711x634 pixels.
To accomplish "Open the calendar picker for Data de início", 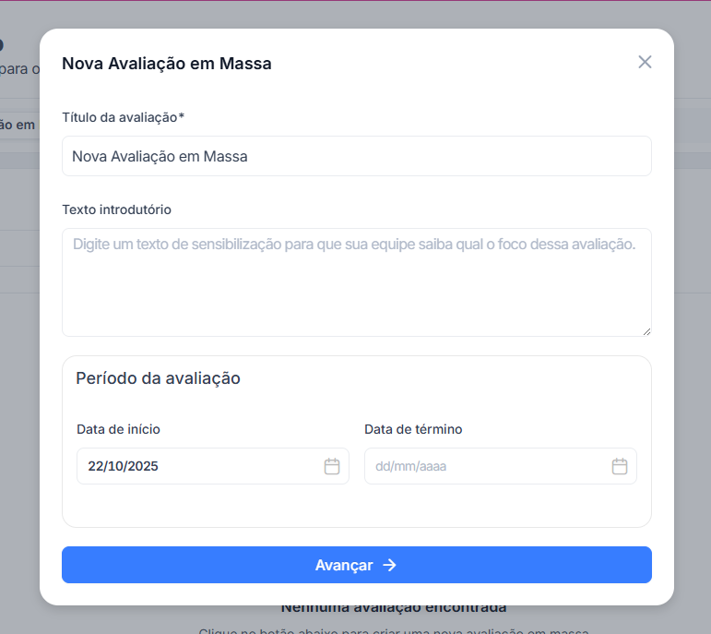I will click(x=331, y=466).
